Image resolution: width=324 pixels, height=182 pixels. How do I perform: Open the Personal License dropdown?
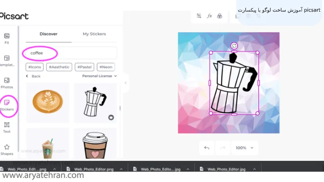(x=99, y=76)
